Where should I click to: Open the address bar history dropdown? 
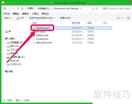93,9
